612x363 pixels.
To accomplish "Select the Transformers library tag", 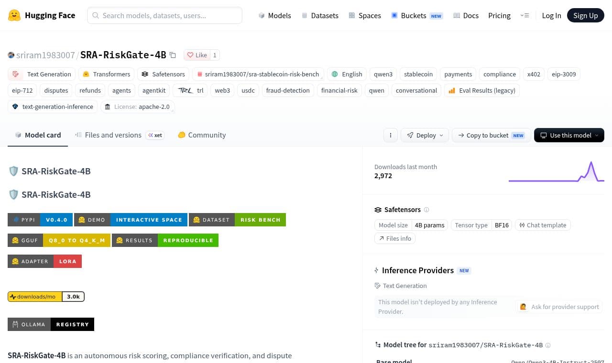I will pyautogui.click(x=106, y=74).
